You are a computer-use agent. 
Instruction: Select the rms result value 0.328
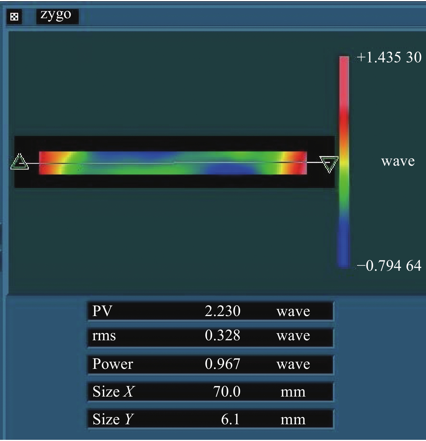tap(222, 335)
